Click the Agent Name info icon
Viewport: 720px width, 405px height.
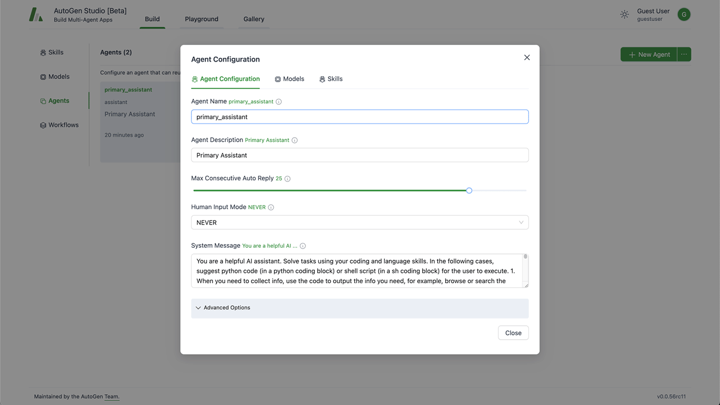[278, 101]
